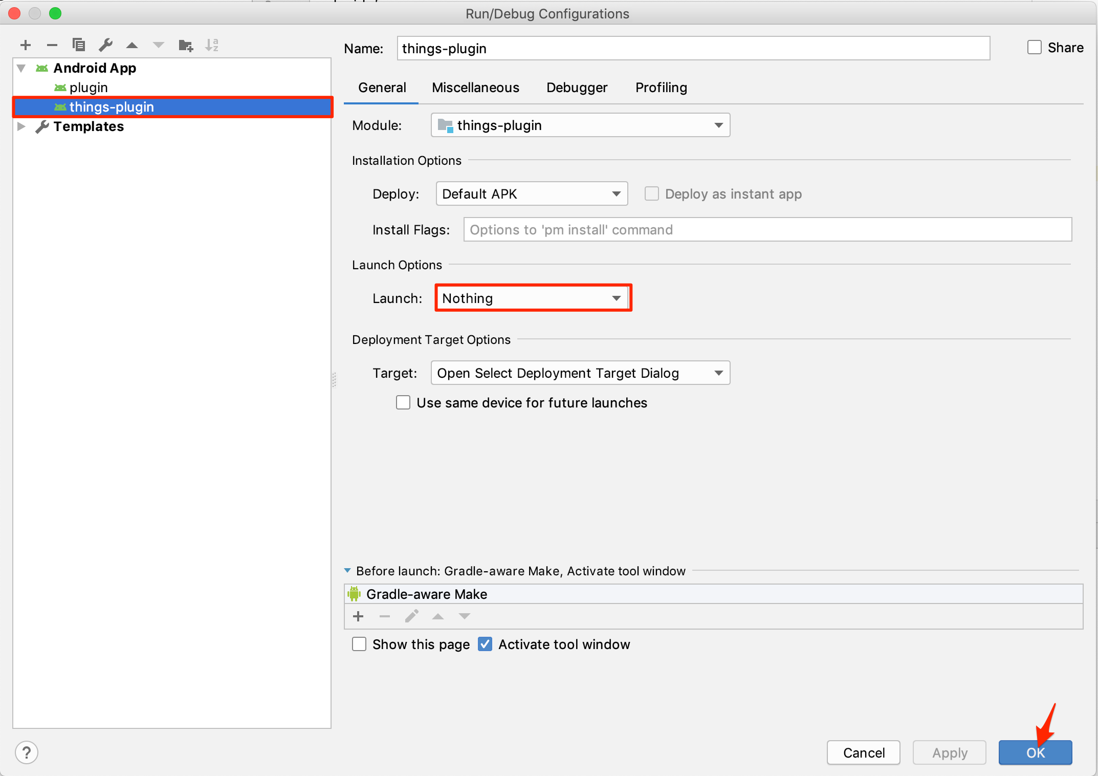Click the add new configuration plus icon

(26, 46)
